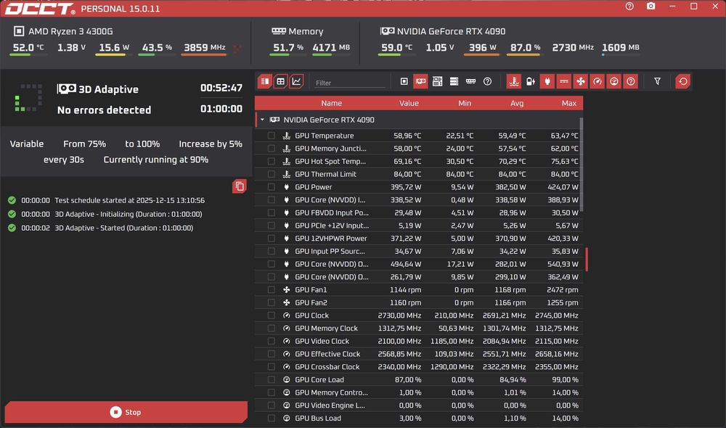Click the CPU temperature 52.0 °C readout
The width and height of the screenshot is (726, 428).
tap(28, 48)
